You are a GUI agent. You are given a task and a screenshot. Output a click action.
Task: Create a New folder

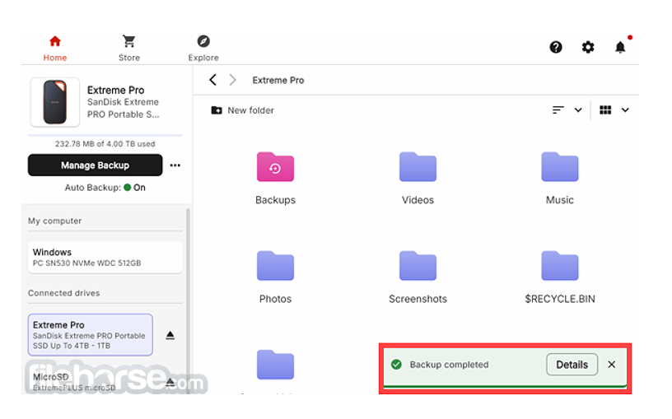point(243,110)
